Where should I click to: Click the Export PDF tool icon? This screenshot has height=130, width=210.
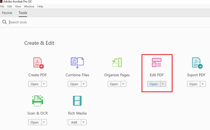click(197, 63)
